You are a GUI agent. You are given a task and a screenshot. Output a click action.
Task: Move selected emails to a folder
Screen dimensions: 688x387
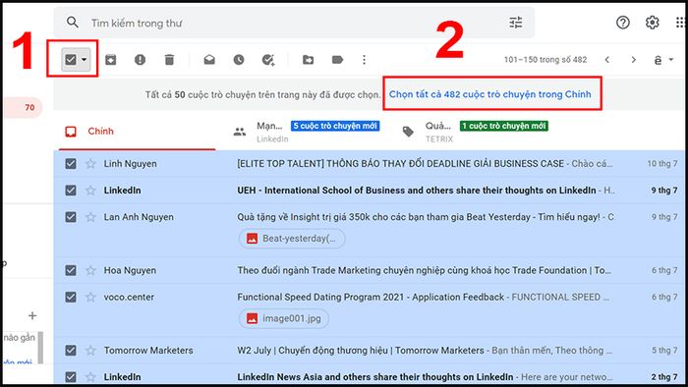coord(308,60)
